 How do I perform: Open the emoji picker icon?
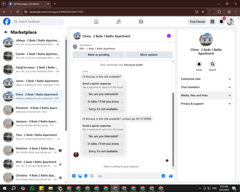(x=163, y=176)
